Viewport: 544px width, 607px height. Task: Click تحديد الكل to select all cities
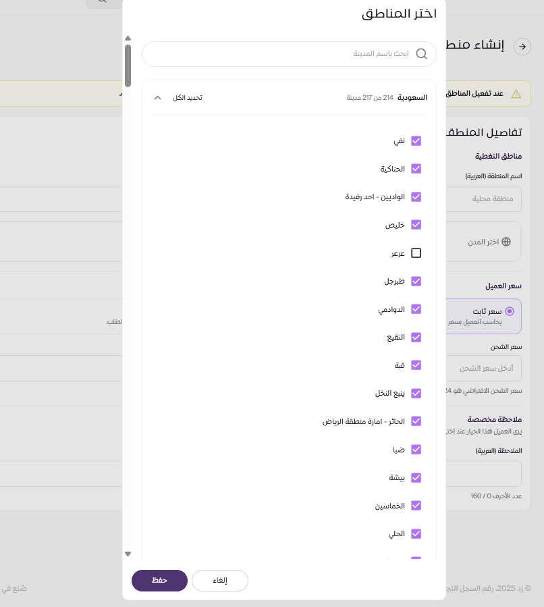coord(187,98)
